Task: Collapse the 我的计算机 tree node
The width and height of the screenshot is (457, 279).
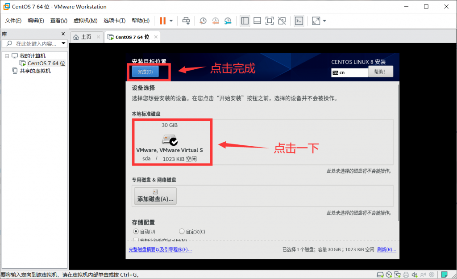Action: click(x=7, y=56)
